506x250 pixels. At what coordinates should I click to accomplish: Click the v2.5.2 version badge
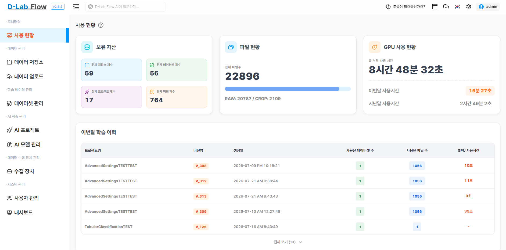[58, 7]
